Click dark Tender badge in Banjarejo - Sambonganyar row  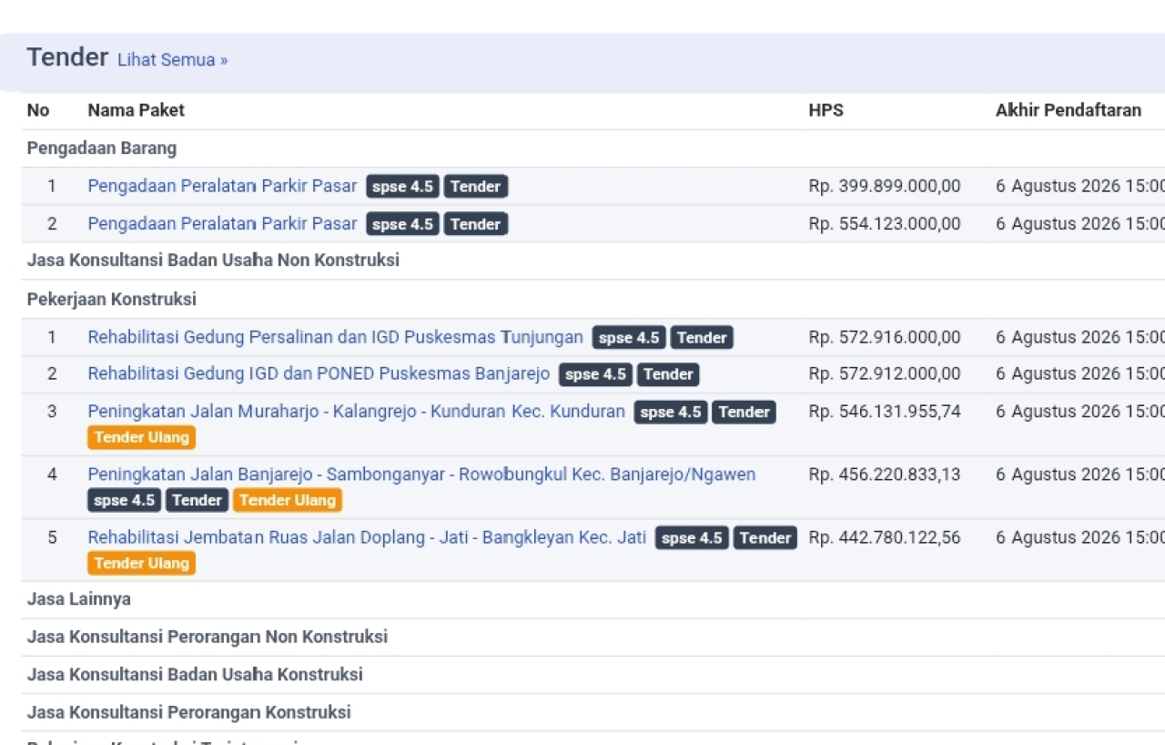click(x=197, y=500)
